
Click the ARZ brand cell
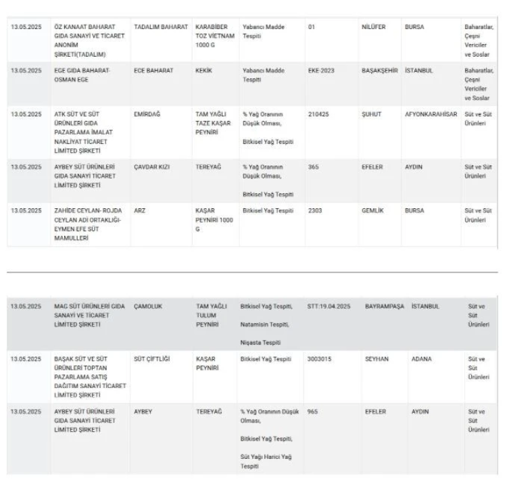click(140, 210)
